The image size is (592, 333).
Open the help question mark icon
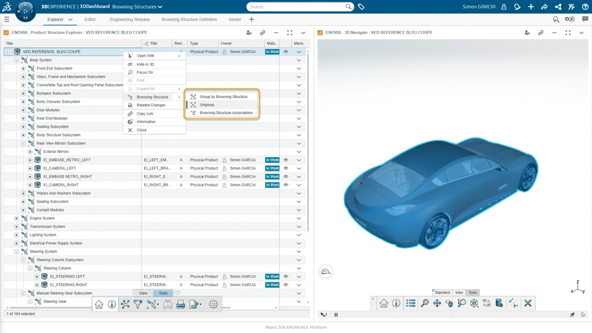coord(585,7)
